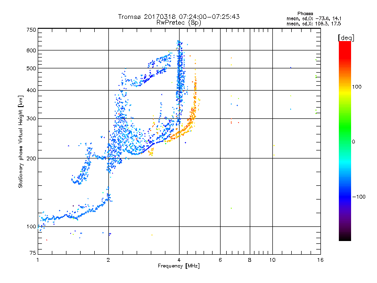Click the '10' x-axis tick label

[272, 260]
